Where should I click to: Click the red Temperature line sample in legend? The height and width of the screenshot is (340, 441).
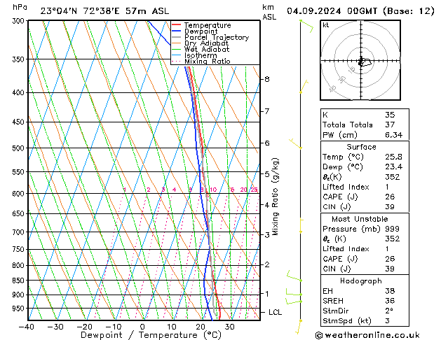[x=176, y=25]
